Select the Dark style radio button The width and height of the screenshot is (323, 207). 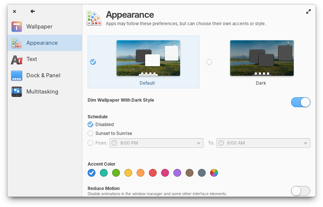click(209, 62)
